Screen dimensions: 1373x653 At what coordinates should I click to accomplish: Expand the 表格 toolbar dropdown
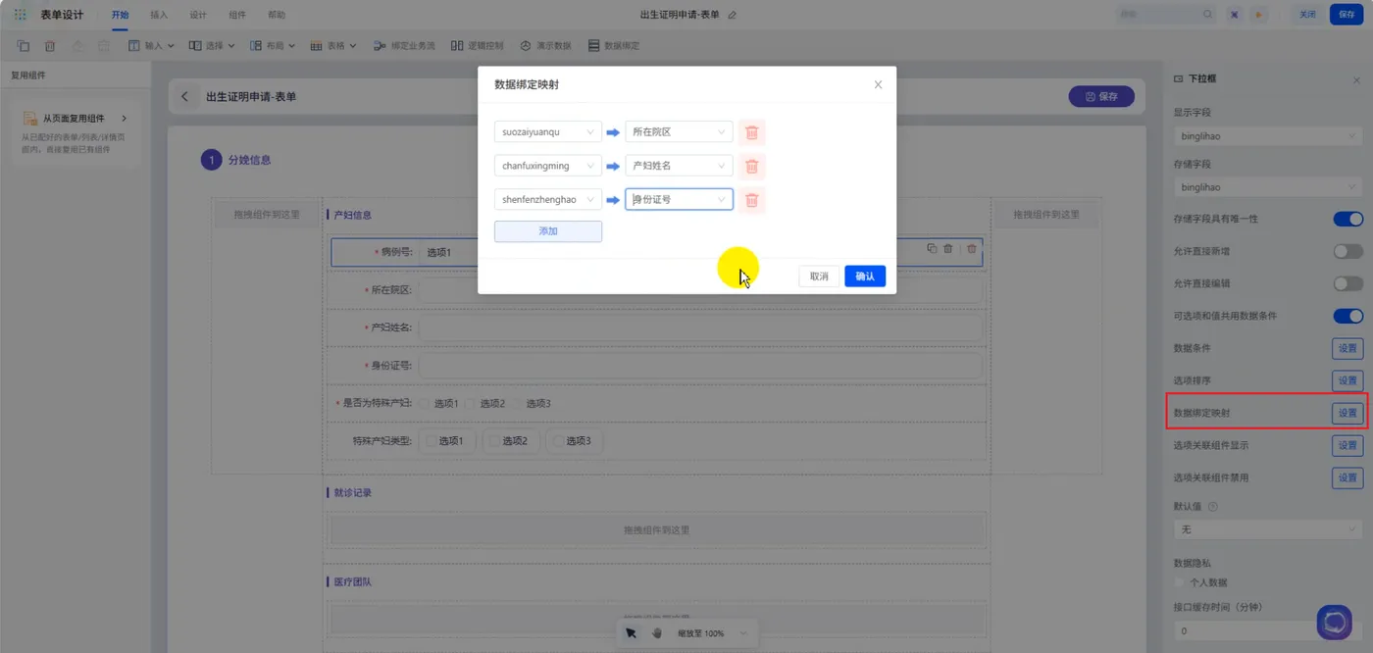click(x=333, y=46)
